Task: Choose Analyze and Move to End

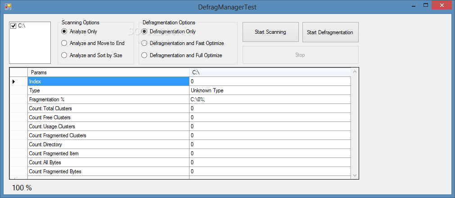Action: (x=64, y=43)
